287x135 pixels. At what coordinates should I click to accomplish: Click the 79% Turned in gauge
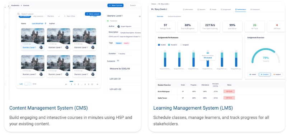(266, 56)
